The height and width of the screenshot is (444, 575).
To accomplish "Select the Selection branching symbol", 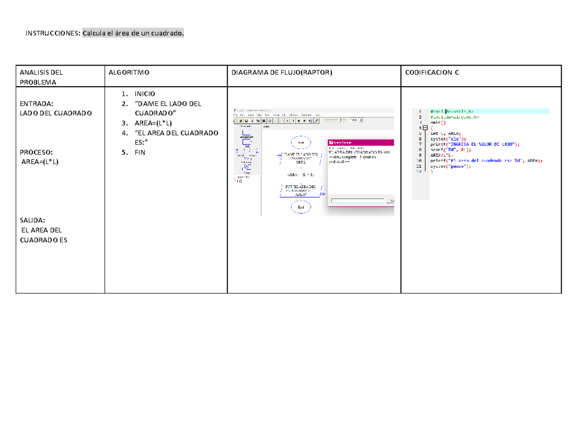I will [247, 159].
